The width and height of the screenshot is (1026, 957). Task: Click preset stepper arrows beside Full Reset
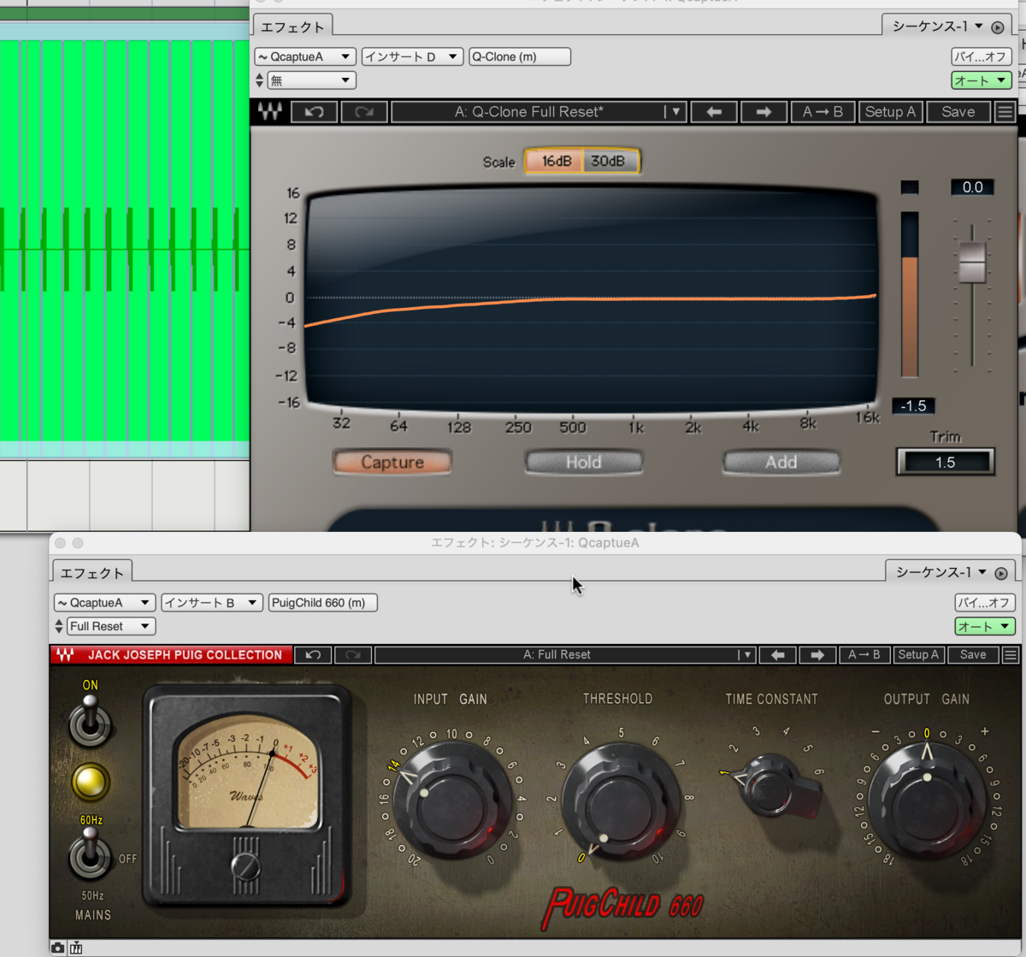(x=59, y=627)
